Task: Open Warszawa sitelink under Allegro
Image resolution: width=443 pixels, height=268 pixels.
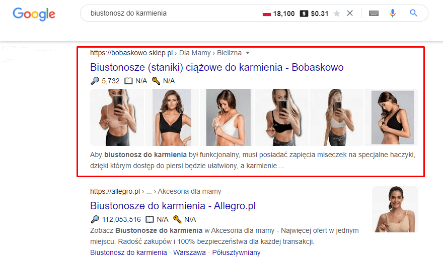Action: [x=189, y=252]
